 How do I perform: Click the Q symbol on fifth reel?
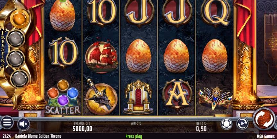point(215,13)
